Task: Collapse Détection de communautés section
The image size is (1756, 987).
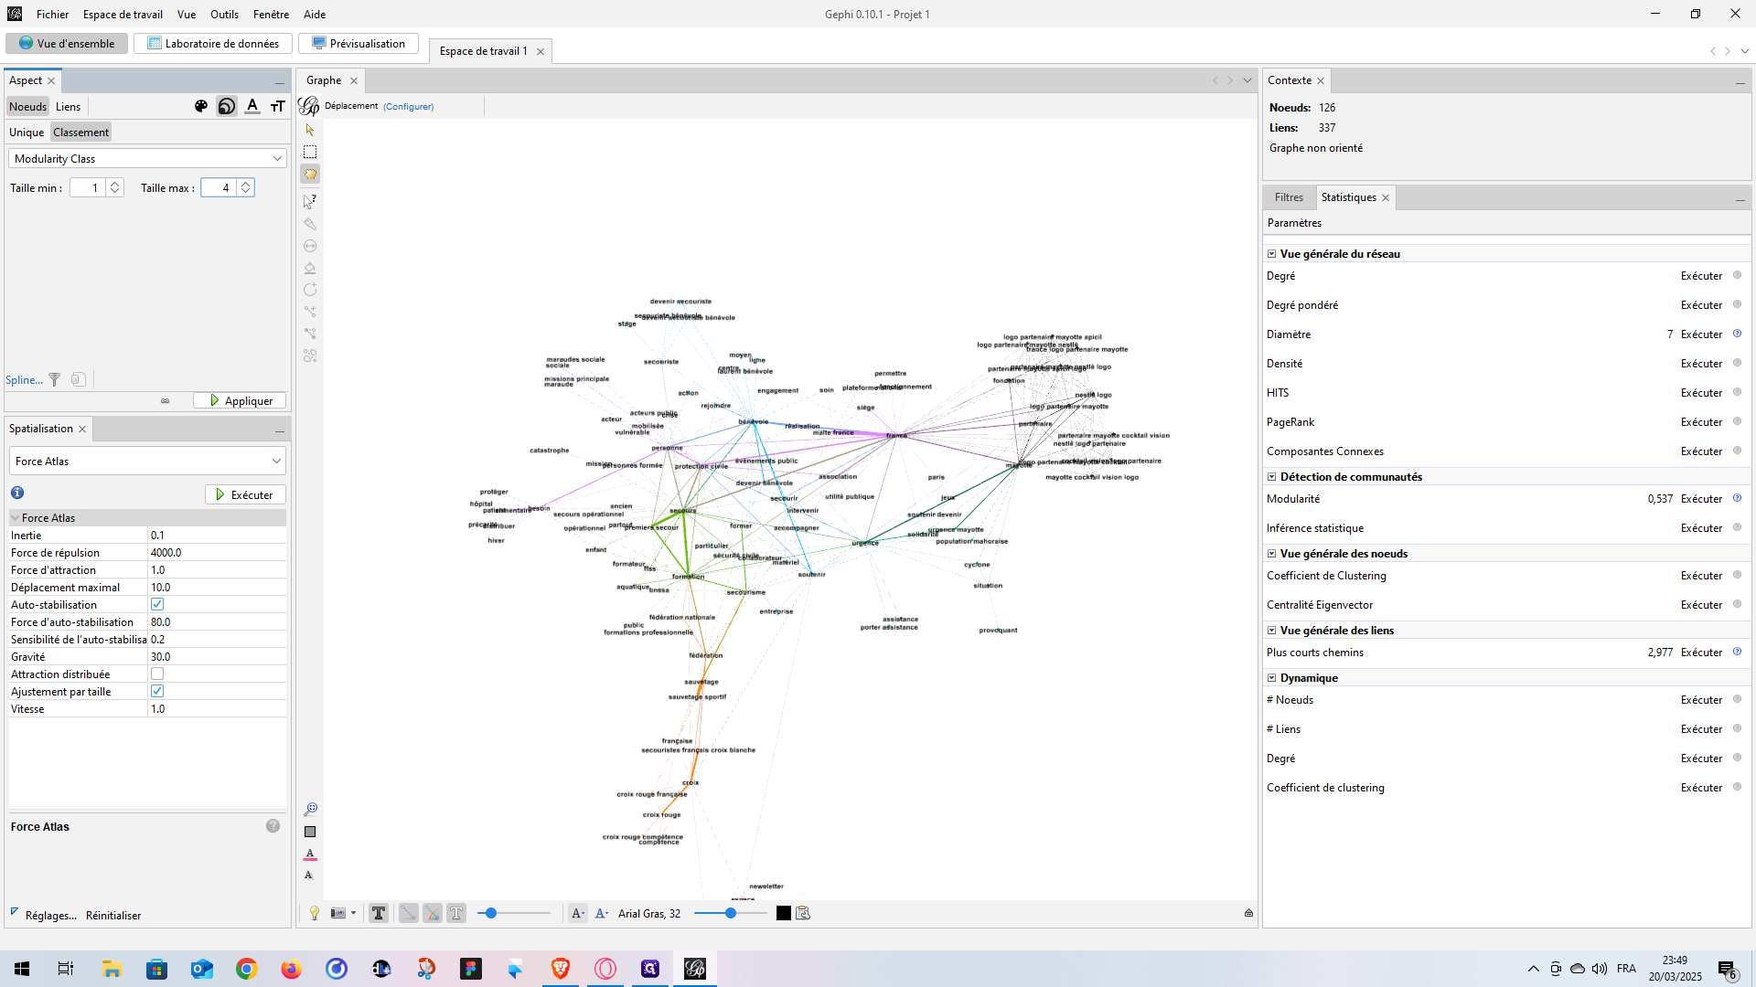Action: (1271, 477)
